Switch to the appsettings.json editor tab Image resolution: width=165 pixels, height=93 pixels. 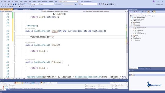(x=27, y=9)
